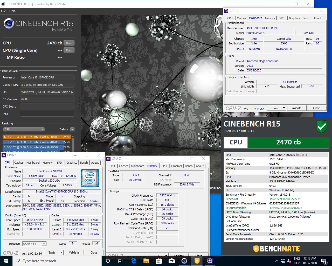This screenshot has width=332, height=266.
Task: Open Tools dropdown arrow in CPU-Z Processor window
Action: pyautogui.click(x=61, y=252)
